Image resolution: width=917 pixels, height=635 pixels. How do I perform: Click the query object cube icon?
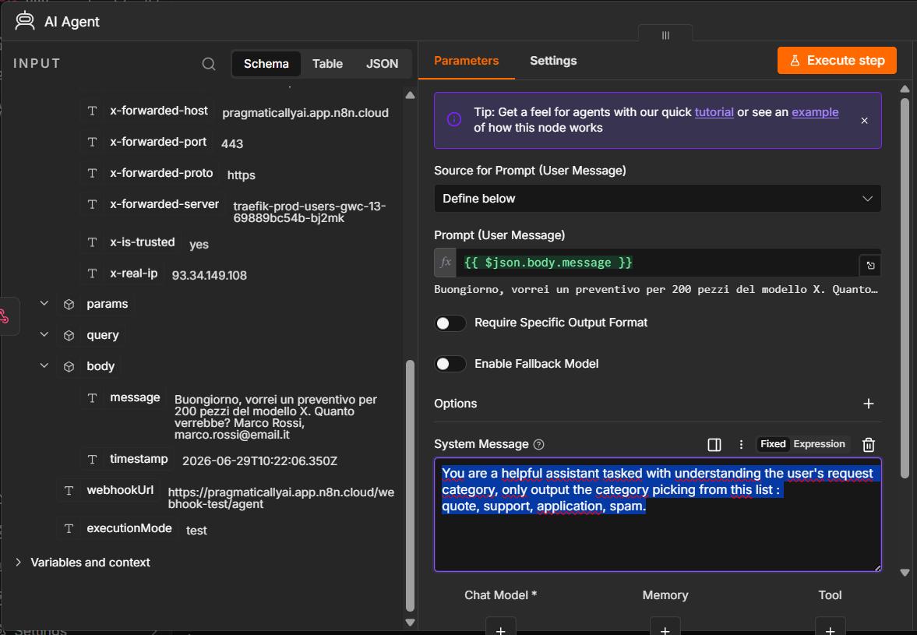(x=69, y=336)
